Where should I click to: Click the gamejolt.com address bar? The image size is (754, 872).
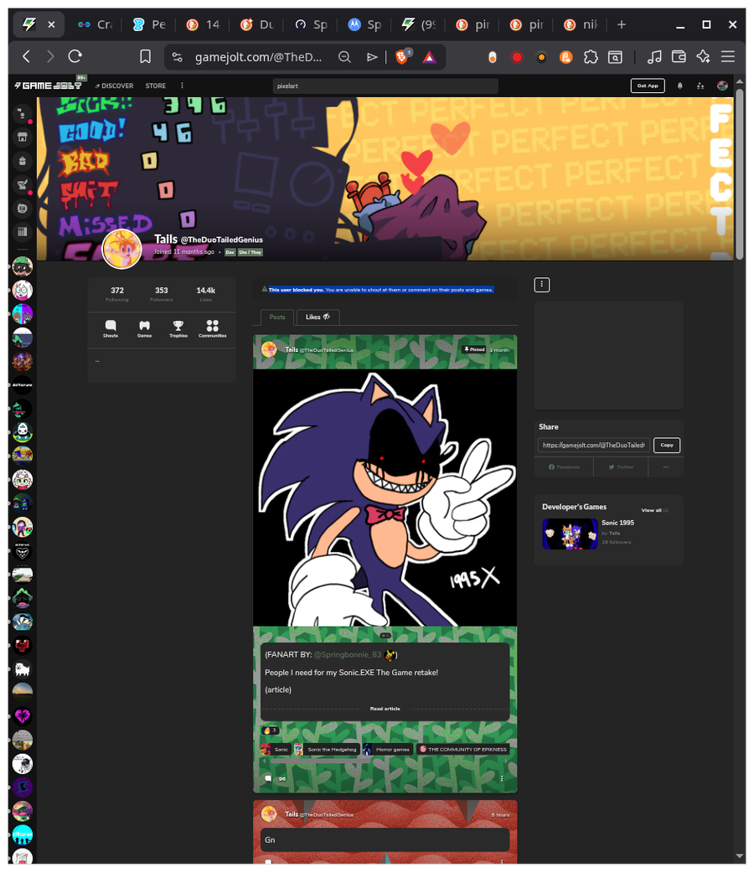[x=259, y=57]
